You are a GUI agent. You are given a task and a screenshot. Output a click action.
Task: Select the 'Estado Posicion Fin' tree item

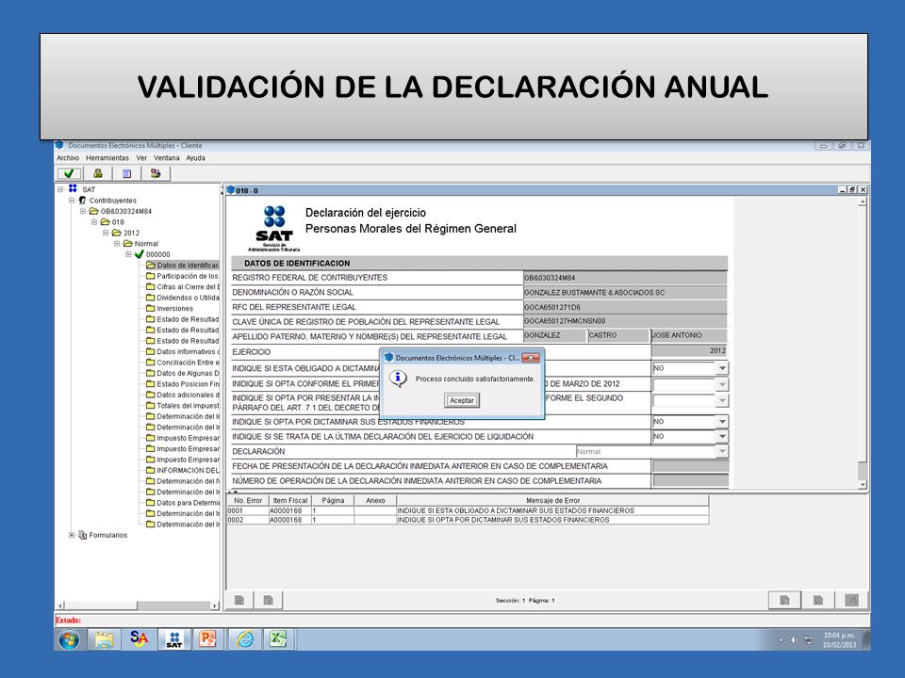(x=188, y=384)
